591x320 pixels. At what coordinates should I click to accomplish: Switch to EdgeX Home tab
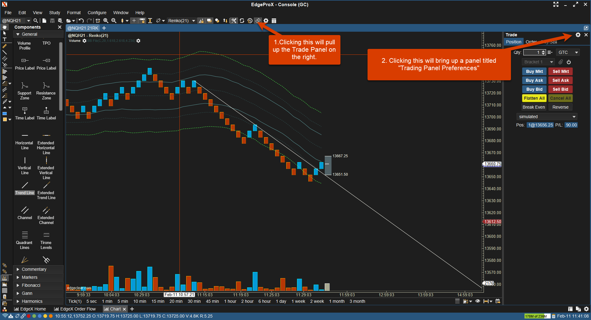click(30, 309)
